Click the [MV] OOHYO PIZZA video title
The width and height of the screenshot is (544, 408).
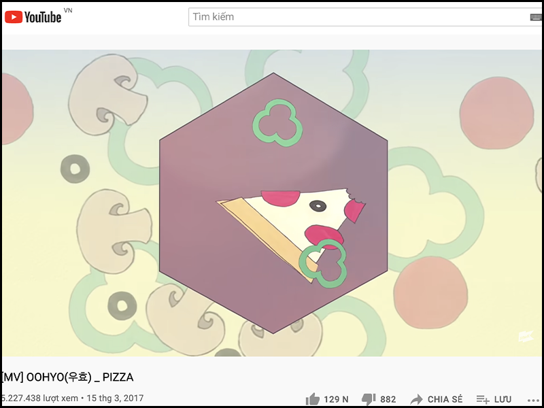(x=67, y=377)
